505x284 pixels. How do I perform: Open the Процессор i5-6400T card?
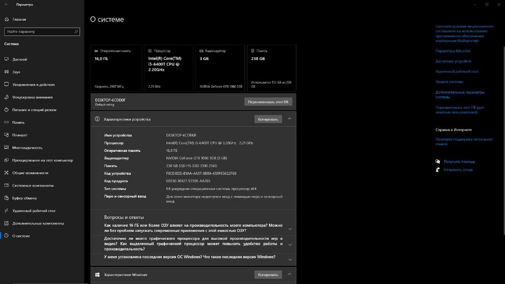pos(169,68)
